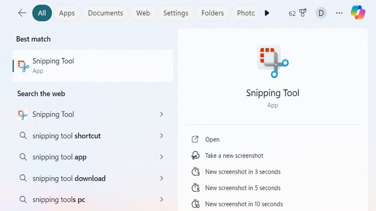
Task: Choose New screenshot in 5 seconds
Action: click(x=243, y=188)
